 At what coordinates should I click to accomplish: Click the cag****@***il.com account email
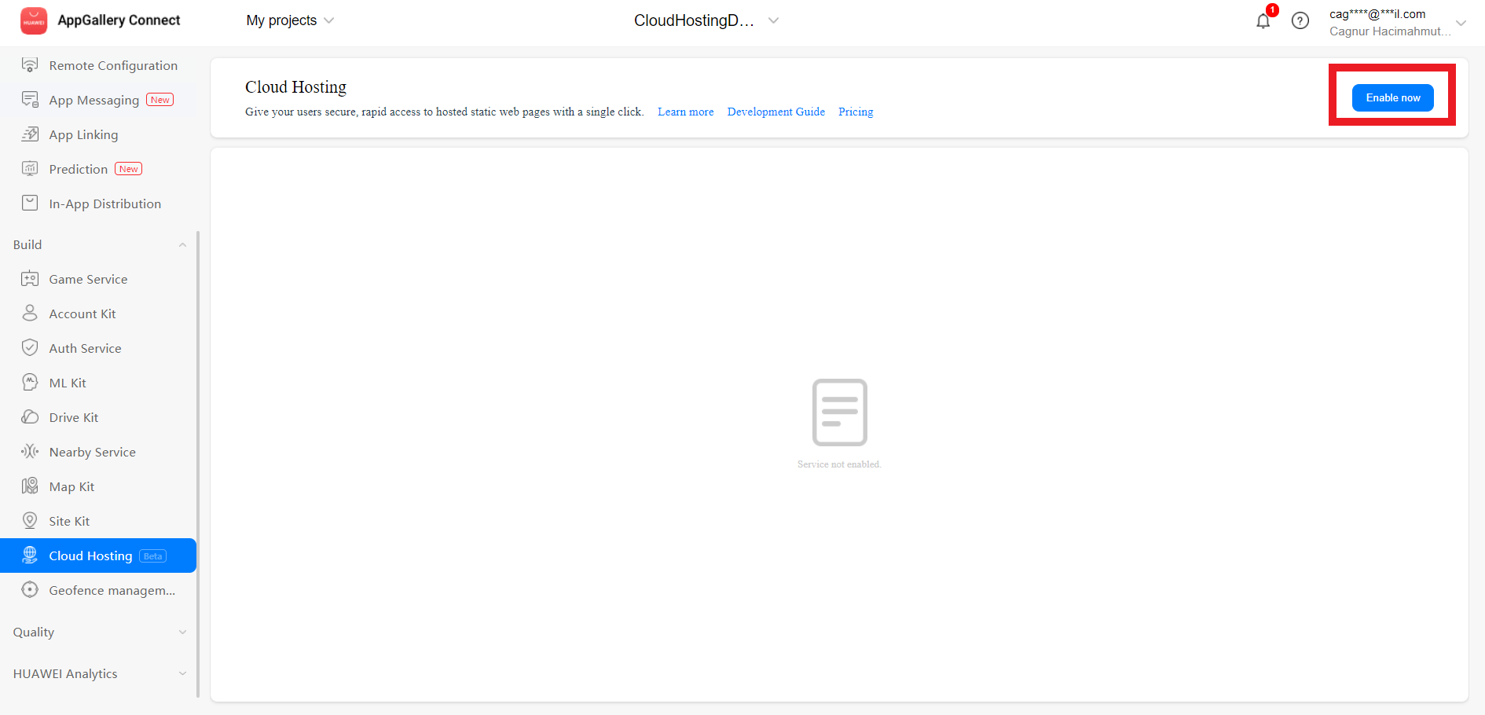click(1377, 14)
